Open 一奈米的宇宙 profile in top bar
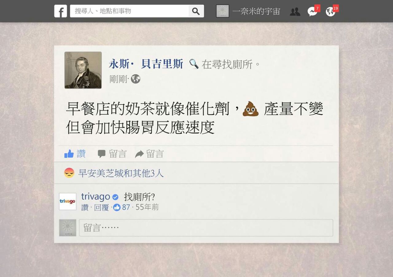The image size is (393, 277). (x=248, y=11)
